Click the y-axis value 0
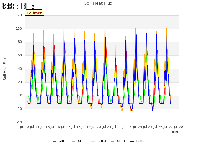197x147 pixels. 21,96
